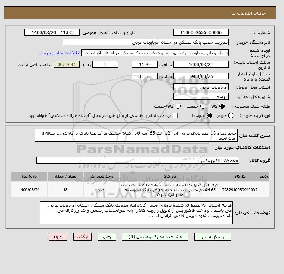Click the UPS battery product name cell
The image size is (284, 274).
170,190
